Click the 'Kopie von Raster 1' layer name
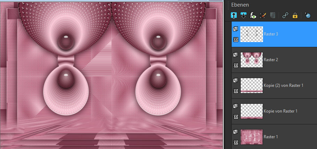The height and width of the screenshot is (149, 317). (x=281, y=111)
